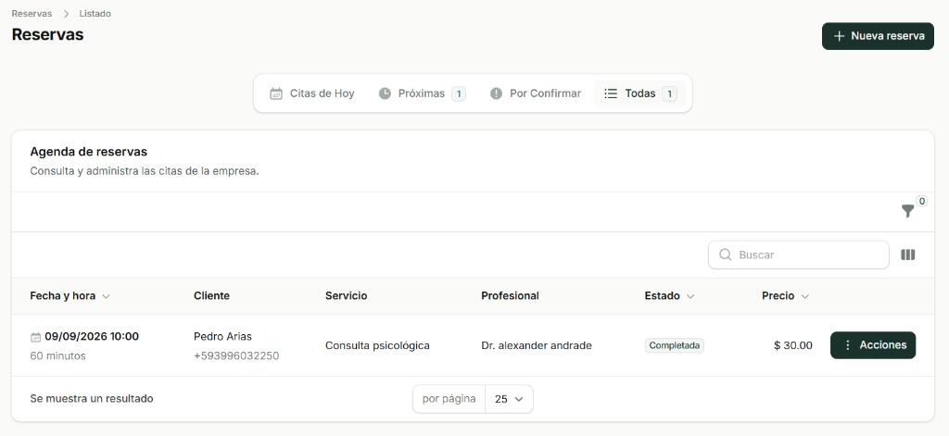
Task: Create a new booking with Nueva reserva
Action: [x=878, y=36]
